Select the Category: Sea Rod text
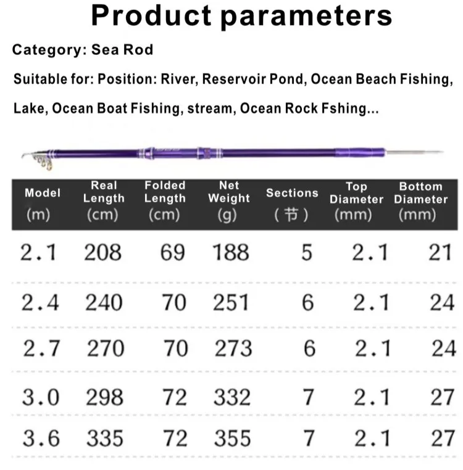 pyautogui.click(x=83, y=50)
